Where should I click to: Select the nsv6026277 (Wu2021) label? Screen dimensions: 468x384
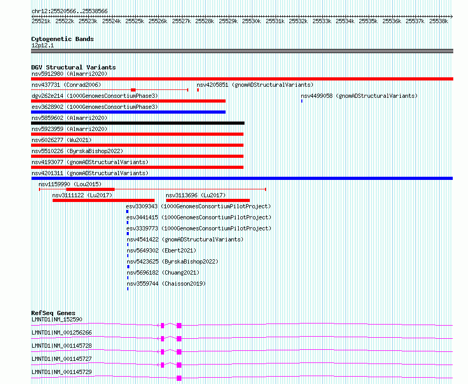[x=62, y=140]
